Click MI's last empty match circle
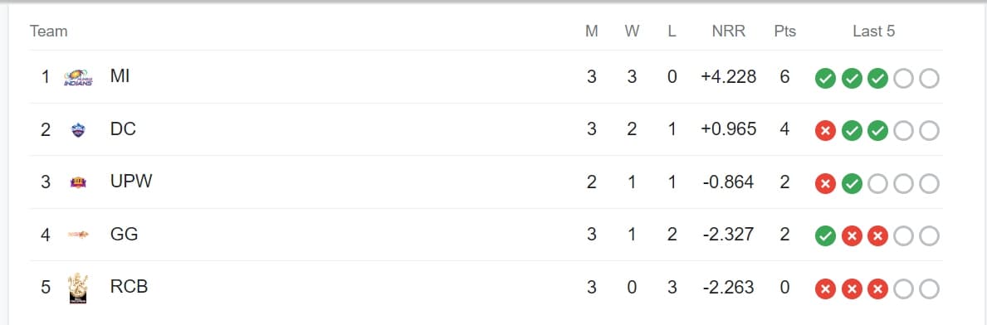987x325 pixels. click(x=929, y=79)
